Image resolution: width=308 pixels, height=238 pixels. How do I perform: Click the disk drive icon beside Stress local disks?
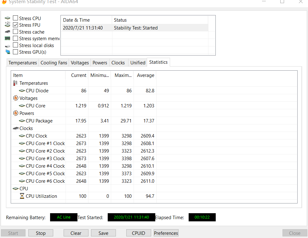8,46
